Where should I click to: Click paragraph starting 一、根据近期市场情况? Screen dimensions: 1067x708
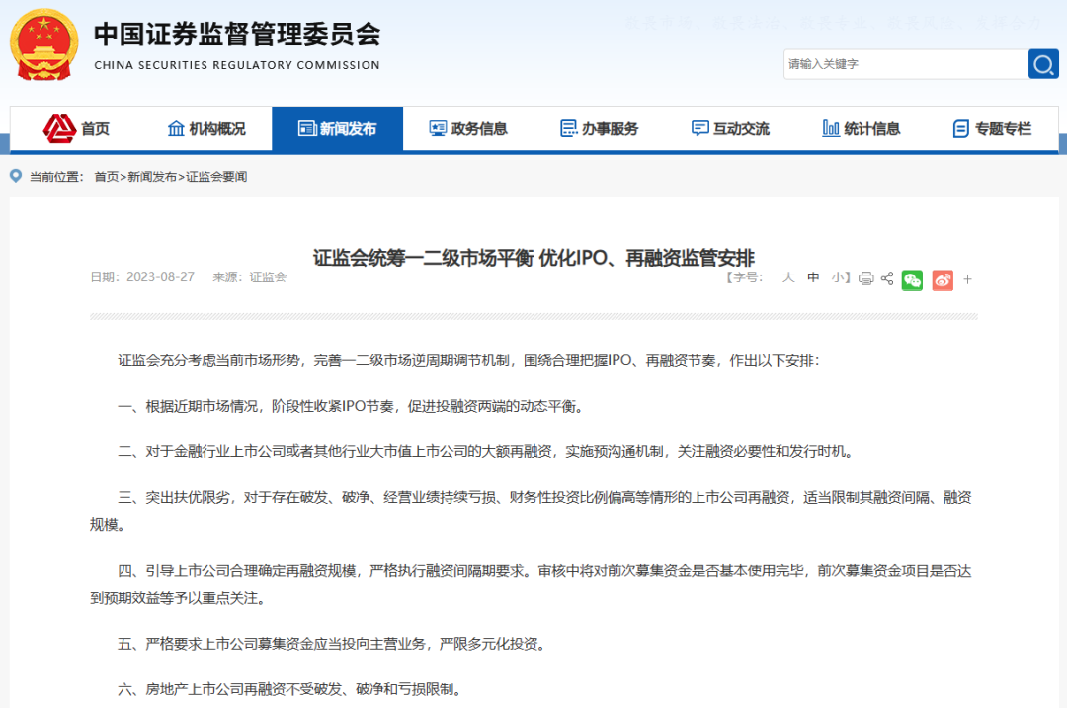coord(351,406)
